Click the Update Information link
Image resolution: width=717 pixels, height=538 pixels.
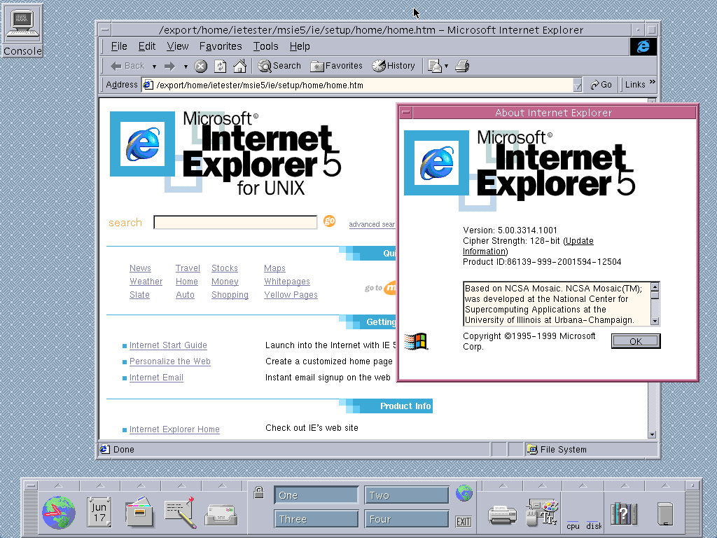click(579, 241)
